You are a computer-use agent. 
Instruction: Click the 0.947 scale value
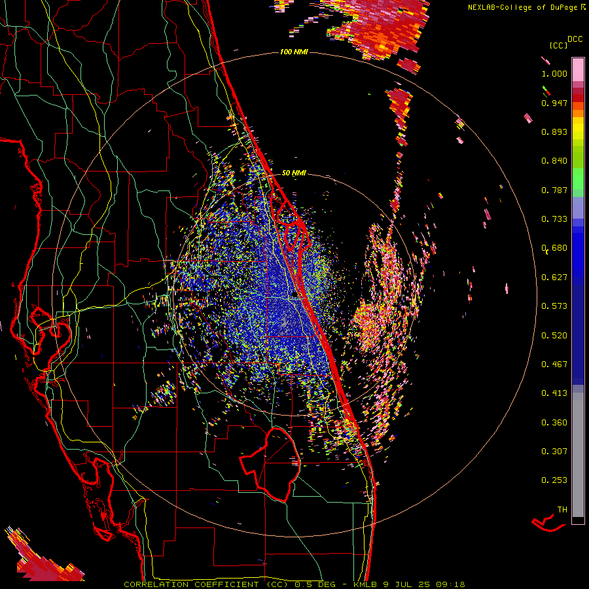pos(554,103)
